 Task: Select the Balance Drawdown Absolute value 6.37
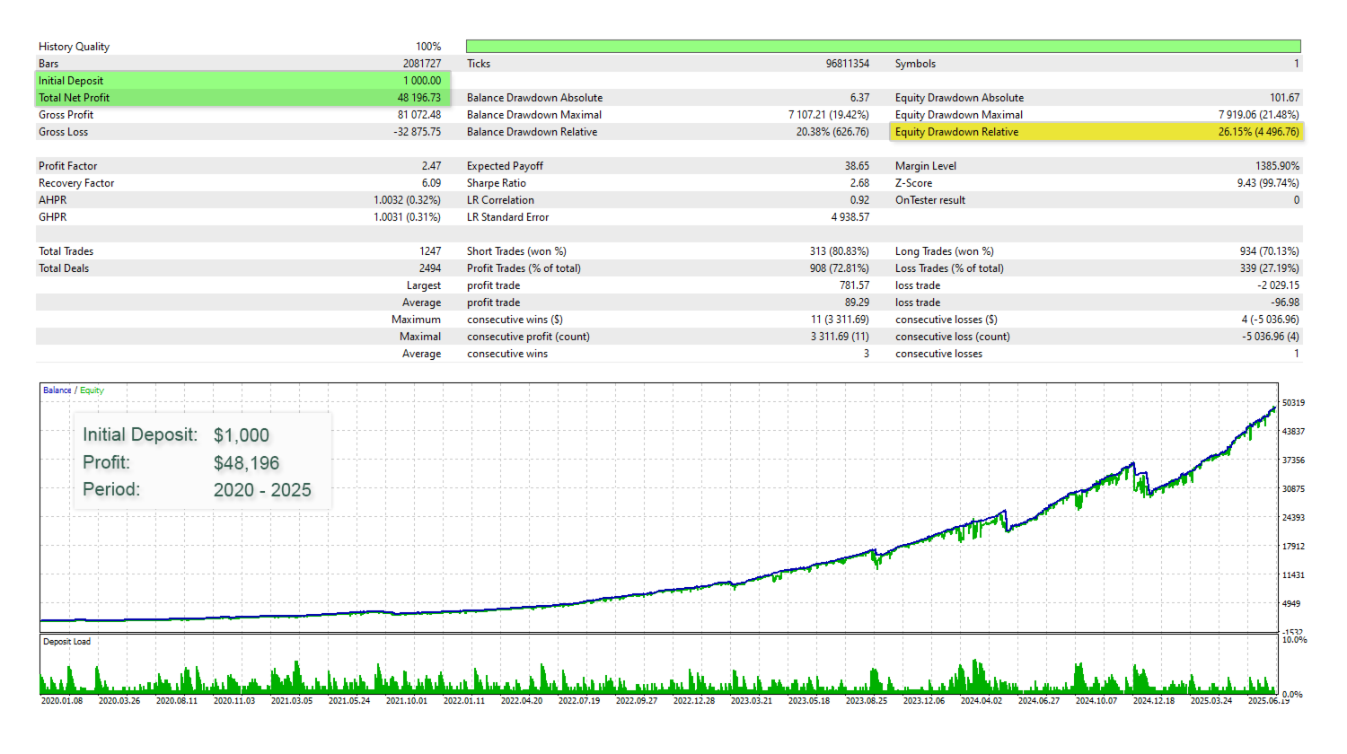click(x=859, y=98)
